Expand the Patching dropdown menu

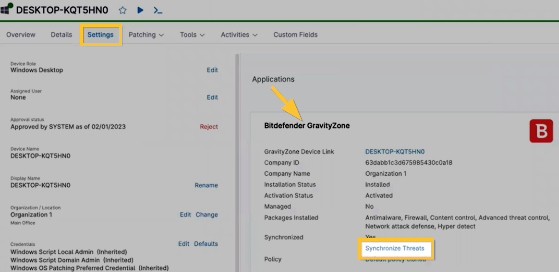click(x=146, y=35)
